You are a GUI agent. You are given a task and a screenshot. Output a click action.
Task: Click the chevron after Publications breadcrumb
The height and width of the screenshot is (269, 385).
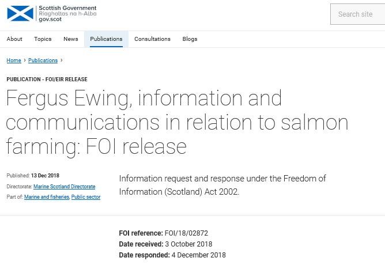62,60
